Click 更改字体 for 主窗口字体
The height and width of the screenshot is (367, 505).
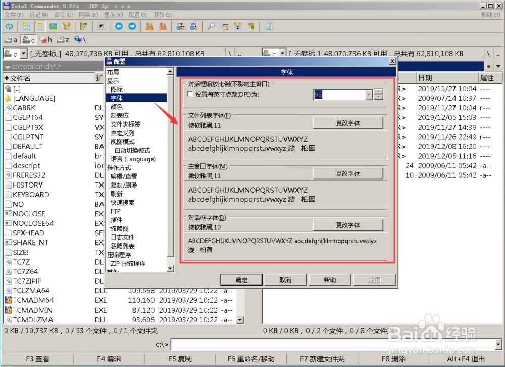point(348,173)
